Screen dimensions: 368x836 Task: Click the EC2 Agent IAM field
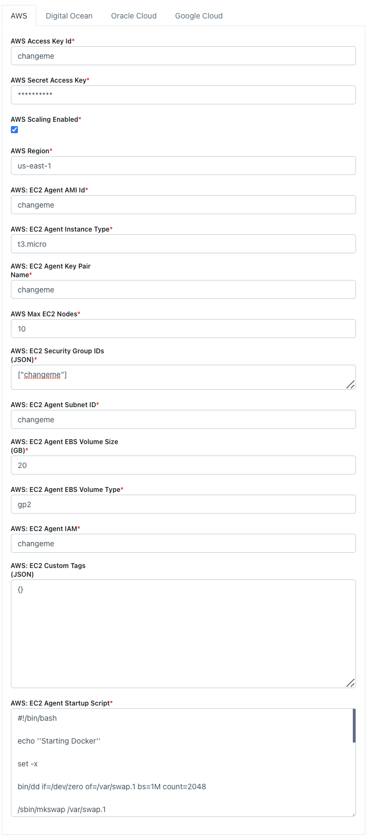[183, 544]
